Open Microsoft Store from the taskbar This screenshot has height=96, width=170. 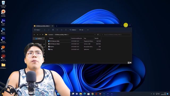click(88, 94)
